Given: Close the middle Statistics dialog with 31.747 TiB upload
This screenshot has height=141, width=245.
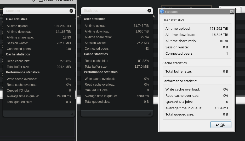Looking at the screenshot, I should tap(149, 11).
